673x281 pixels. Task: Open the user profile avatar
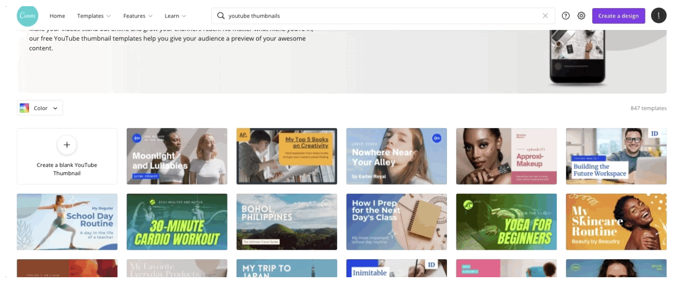[x=659, y=16]
